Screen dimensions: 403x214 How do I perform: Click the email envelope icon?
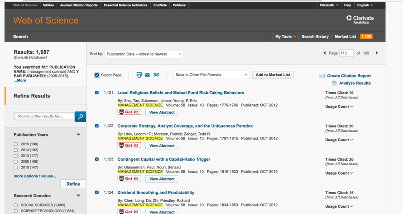(x=147, y=75)
